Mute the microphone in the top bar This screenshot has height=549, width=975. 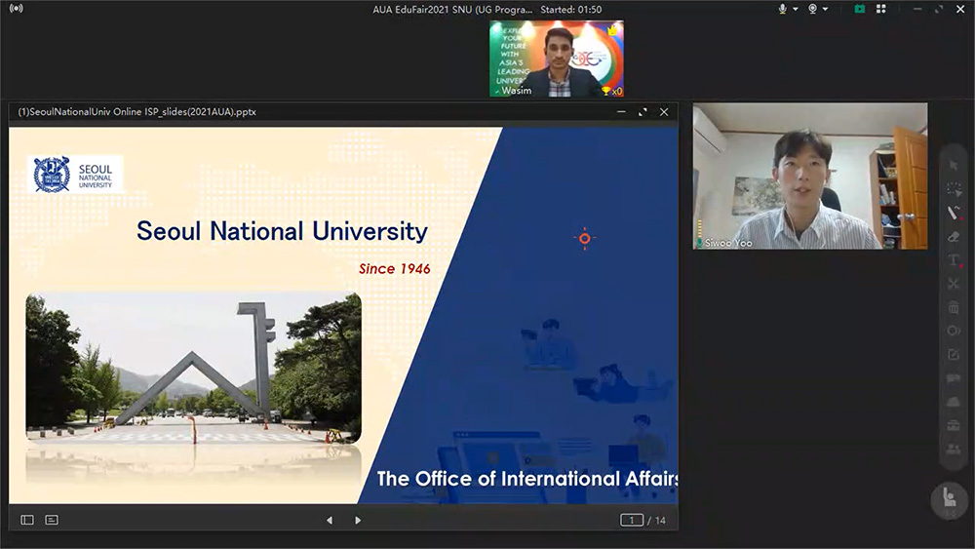pos(782,9)
